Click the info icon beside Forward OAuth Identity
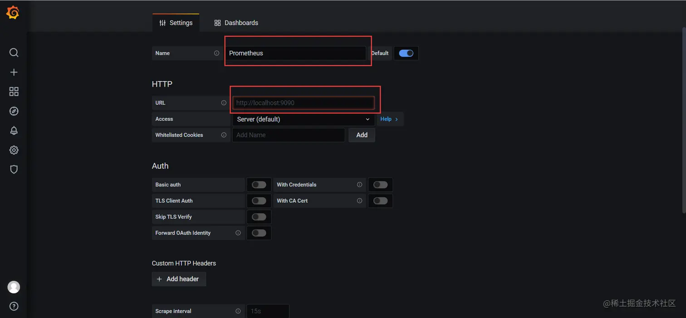 pyautogui.click(x=238, y=233)
